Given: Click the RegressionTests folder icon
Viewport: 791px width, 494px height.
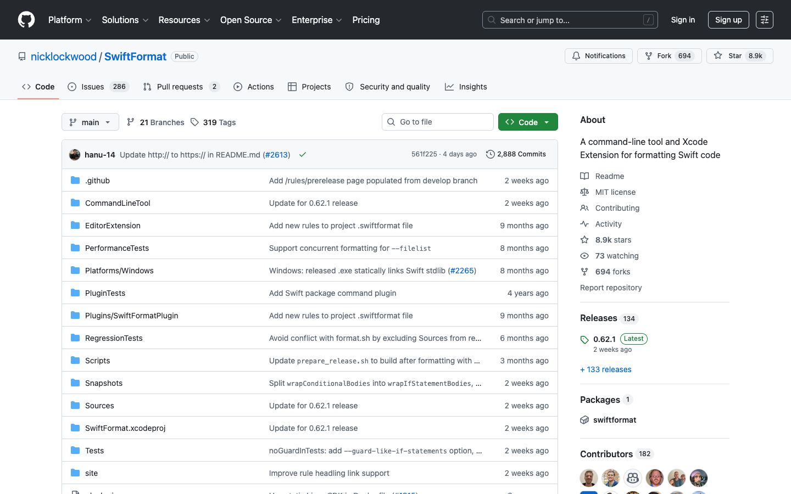Looking at the screenshot, I should pyautogui.click(x=75, y=338).
